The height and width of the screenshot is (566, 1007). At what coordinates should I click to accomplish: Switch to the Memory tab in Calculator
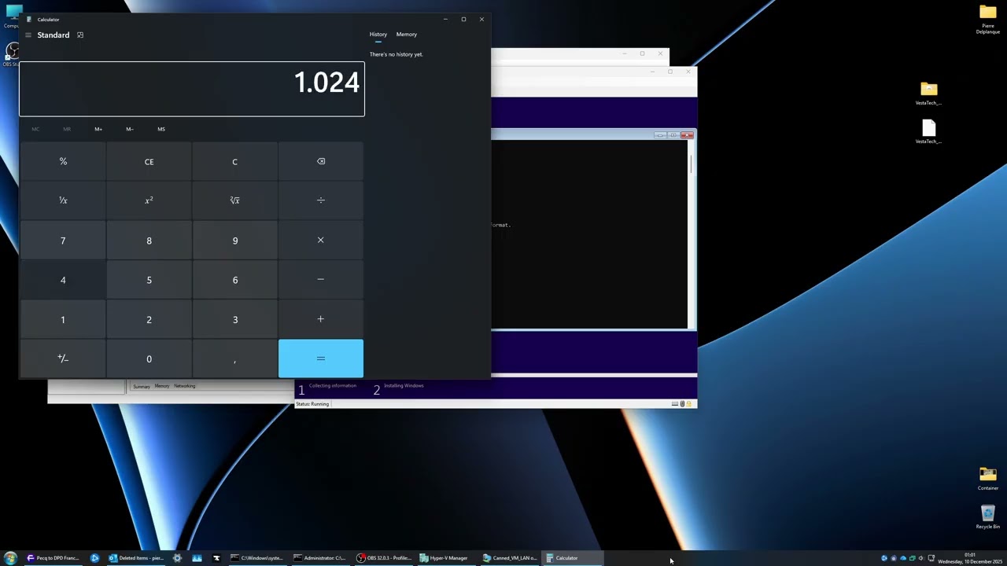[407, 35]
